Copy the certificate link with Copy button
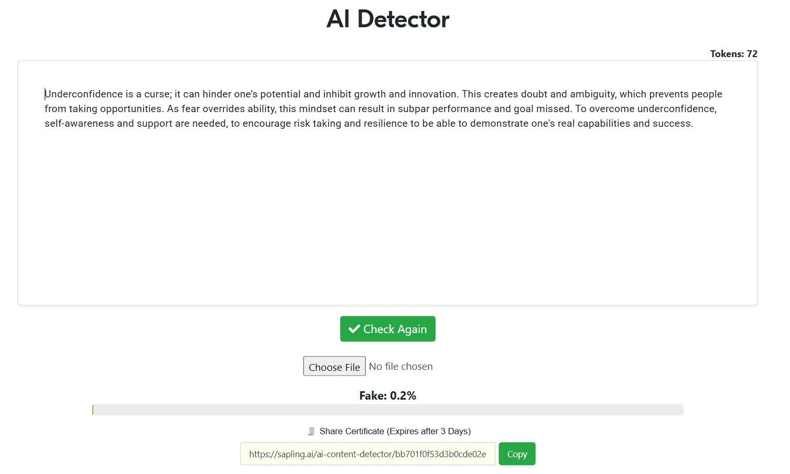The width and height of the screenshot is (790, 474). 517,454
